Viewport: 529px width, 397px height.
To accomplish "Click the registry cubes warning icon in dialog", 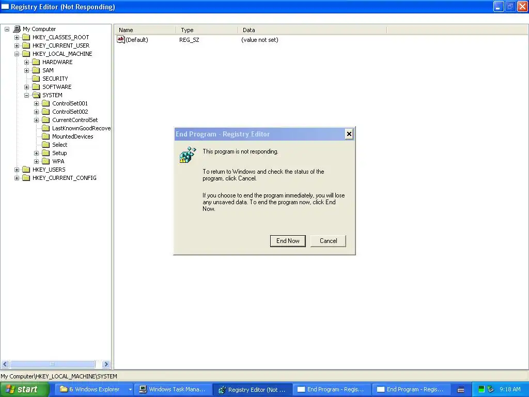I will tap(188, 155).
